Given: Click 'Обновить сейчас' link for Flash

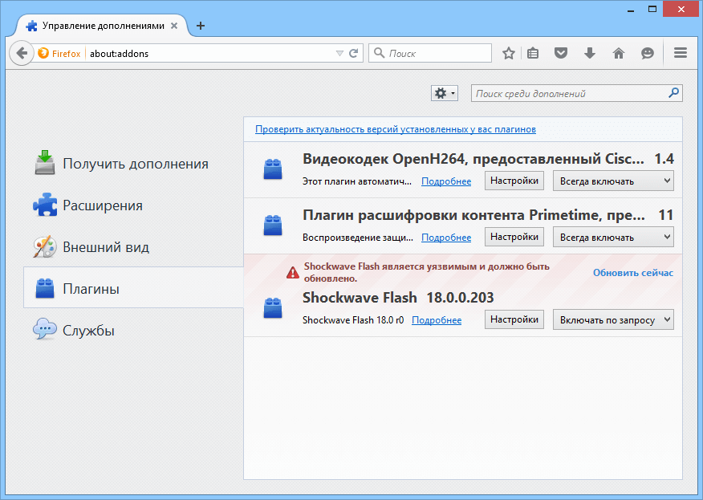Looking at the screenshot, I should tap(632, 273).
